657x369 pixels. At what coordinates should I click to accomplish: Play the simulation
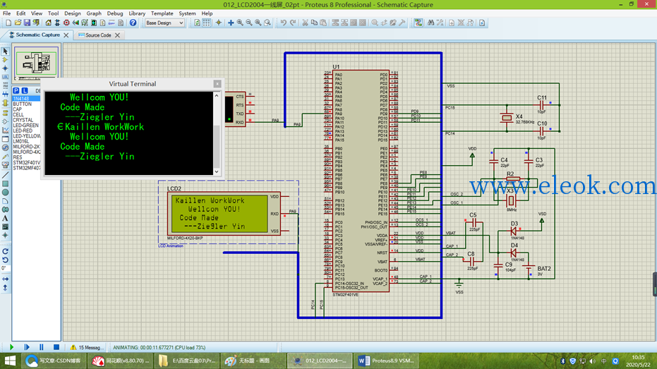(x=11, y=347)
